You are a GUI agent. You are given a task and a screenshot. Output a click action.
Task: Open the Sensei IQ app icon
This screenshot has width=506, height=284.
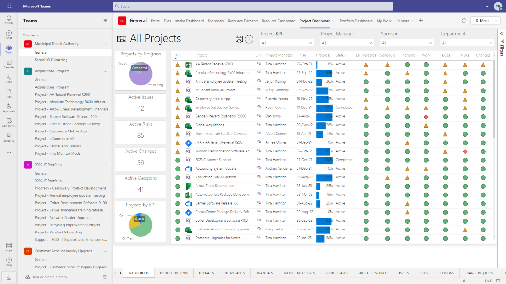pyautogui.click(x=9, y=137)
